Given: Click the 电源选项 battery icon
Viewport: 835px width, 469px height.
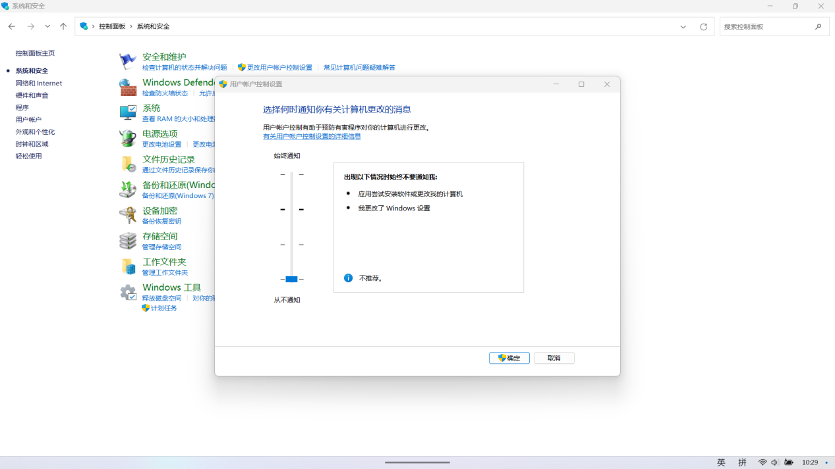Looking at the screenshot, I should [127, 137].
